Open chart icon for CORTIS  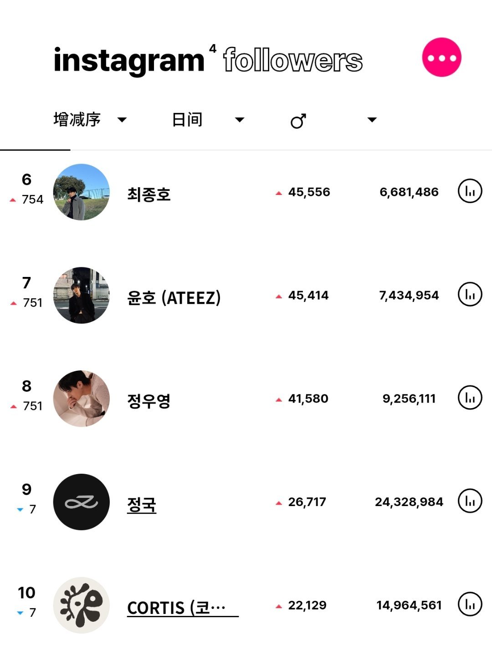point(470,604)
